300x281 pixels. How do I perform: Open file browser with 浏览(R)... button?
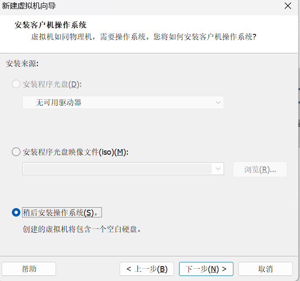(260, 170)
